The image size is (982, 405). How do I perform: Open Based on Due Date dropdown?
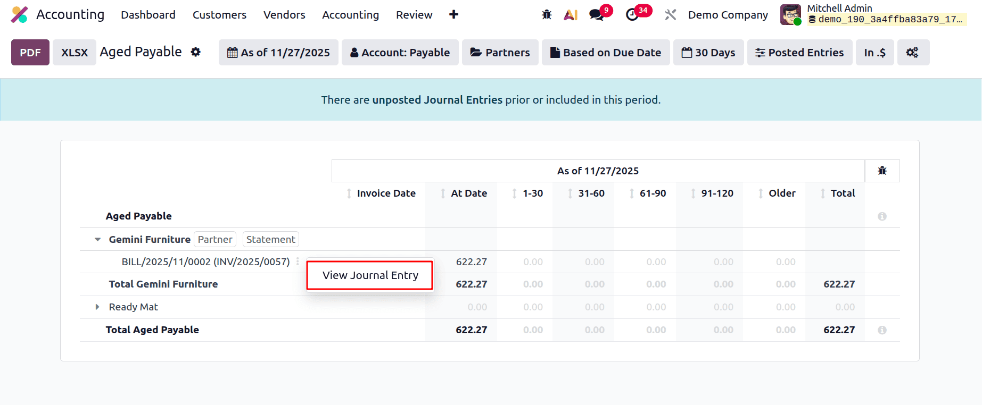(606, 52)
